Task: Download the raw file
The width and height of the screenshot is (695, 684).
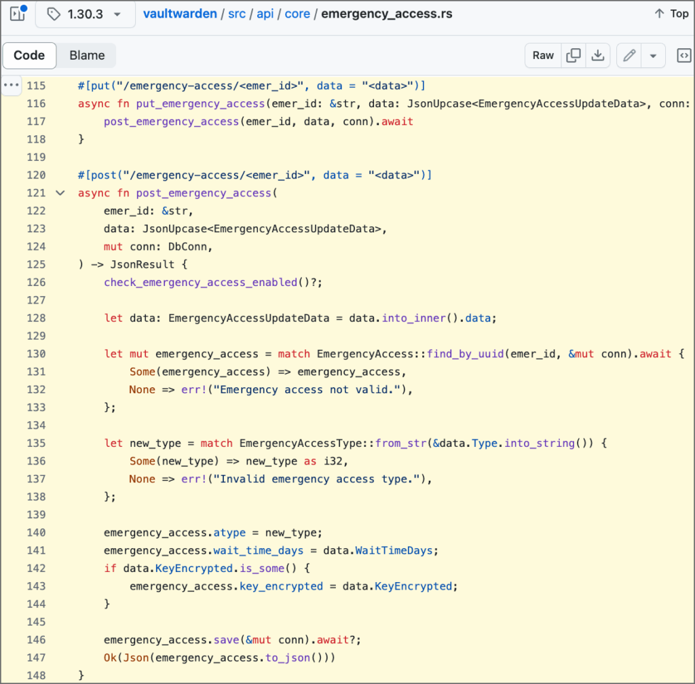Action: pyautogui.click(x=597, y=56)
